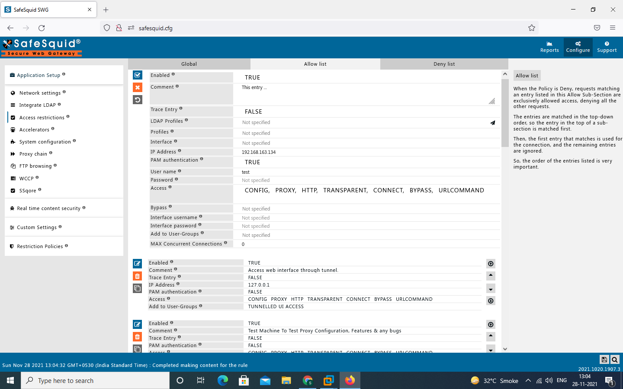This screenshot has height=389, width=623.
Task: Move the Test Machine entry to top
Action: point(491,325)
